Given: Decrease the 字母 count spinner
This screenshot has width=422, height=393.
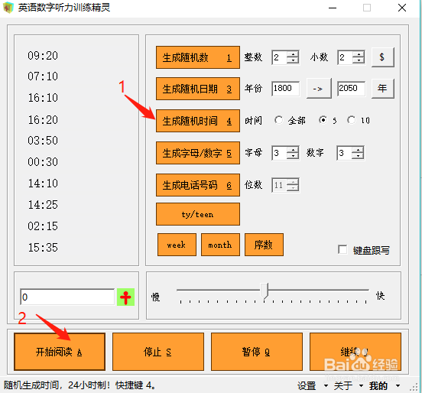Looking at the screenshot, I should (293, 156).
